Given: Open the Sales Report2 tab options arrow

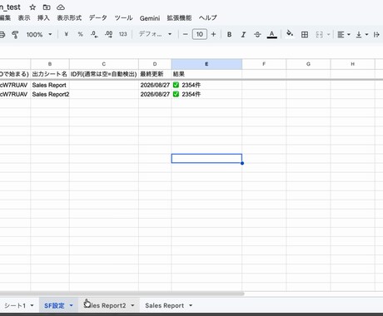Looking at the screenshot, I should coord(132,305).
